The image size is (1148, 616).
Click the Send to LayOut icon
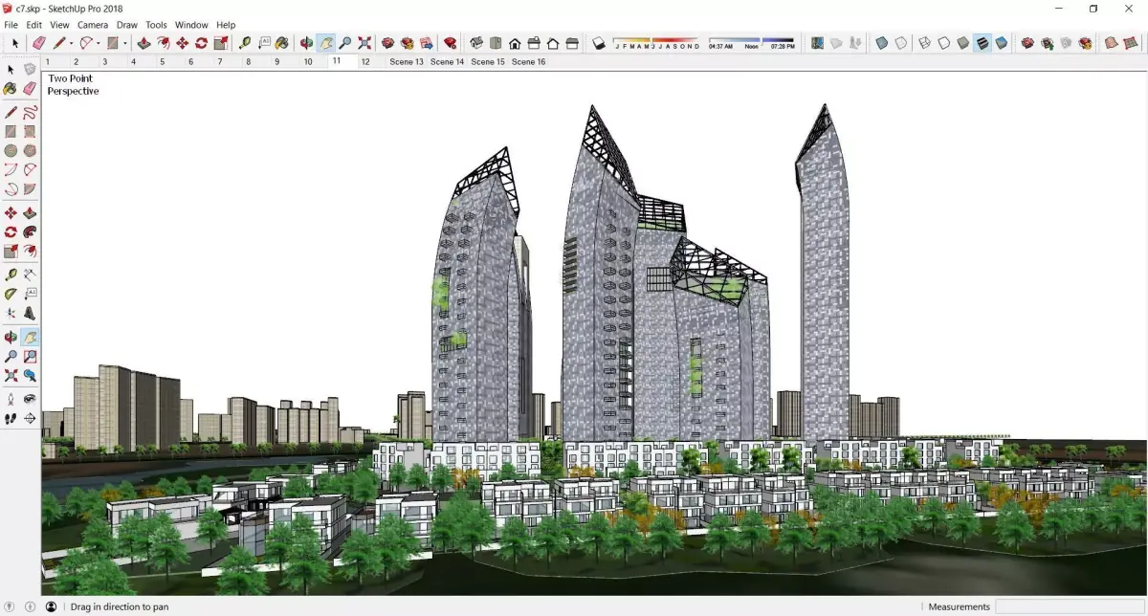pos(426,43)
